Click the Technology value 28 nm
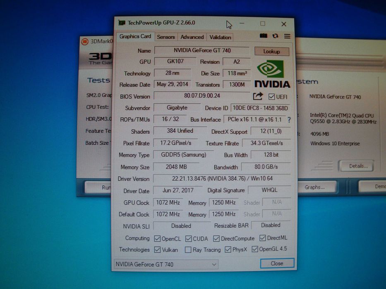 [173, 73]
